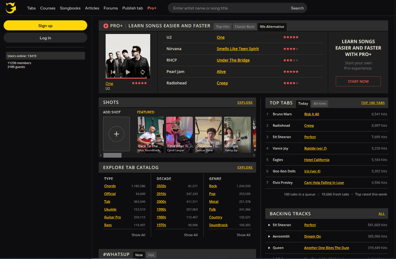Expand Decade list with Show All

(x=191, y=235)
